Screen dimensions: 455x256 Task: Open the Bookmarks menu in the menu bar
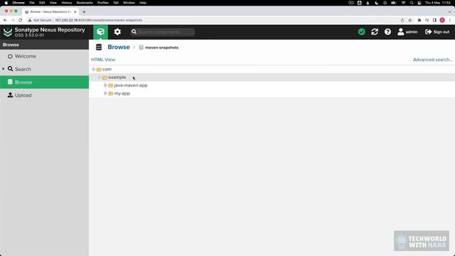pyautogui.click(x=85, y=3)
